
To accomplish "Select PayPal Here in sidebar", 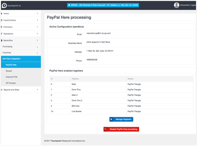I will [x=21, y=65].
